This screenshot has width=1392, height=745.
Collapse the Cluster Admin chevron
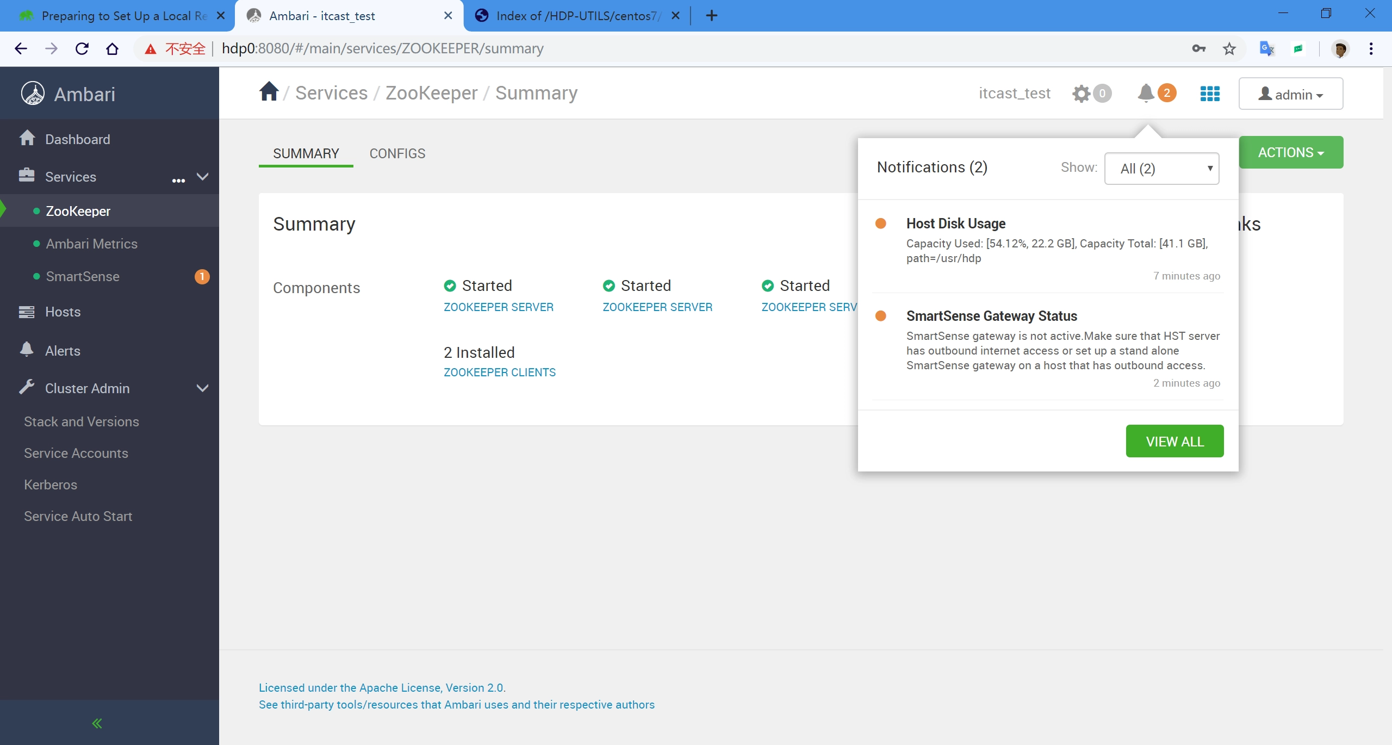point(202,388)
